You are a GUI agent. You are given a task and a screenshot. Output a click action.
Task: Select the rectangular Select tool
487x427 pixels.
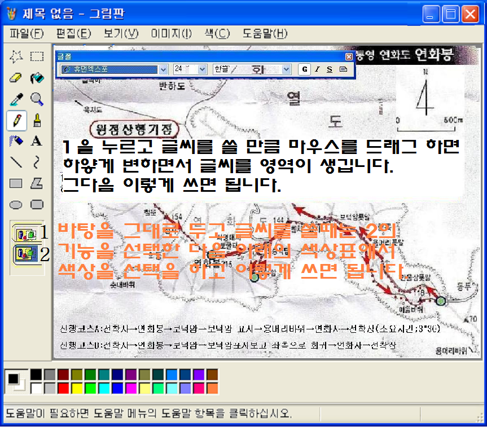coord(37,56)
